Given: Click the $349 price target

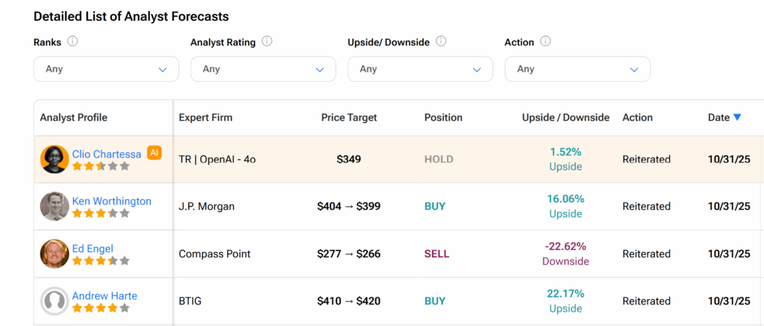Looking at the screenshot, I should (x=349, y=160).
